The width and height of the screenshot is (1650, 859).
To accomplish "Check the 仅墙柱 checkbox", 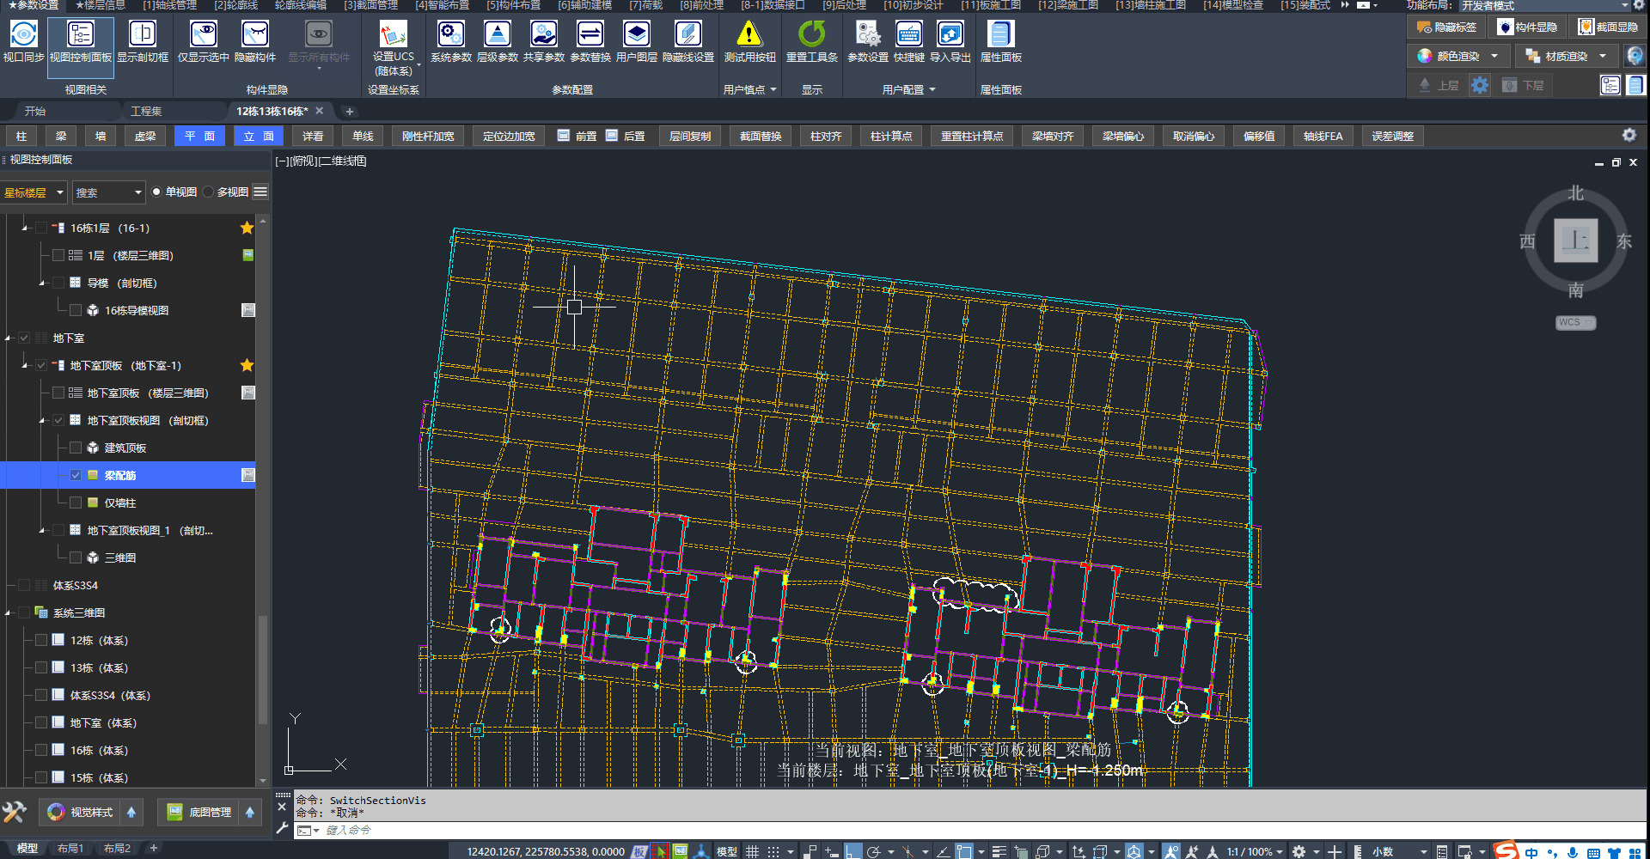I will (x=76, y=503).
